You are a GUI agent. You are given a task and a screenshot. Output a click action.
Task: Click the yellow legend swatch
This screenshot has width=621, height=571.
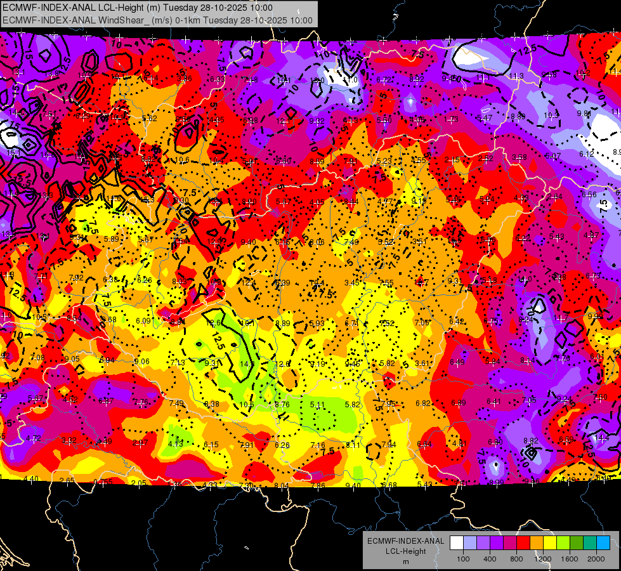[550, 543]
